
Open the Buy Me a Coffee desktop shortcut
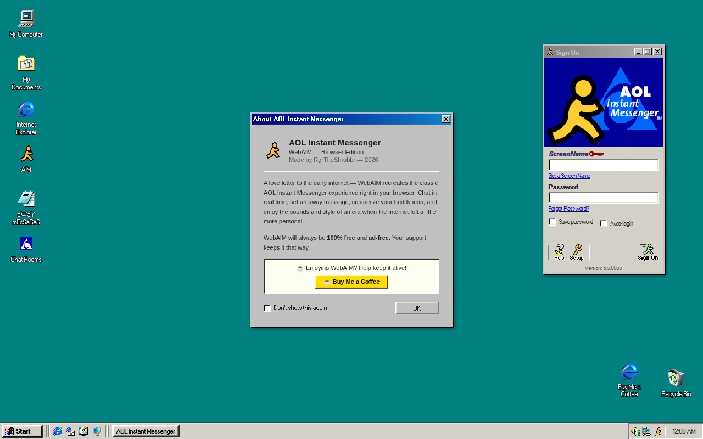pyautogui.click(x=629, y=379)
